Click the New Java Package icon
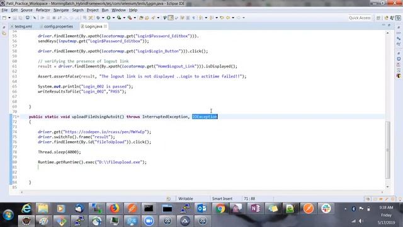The width and height of the screenshot is (403, 227). click(x=141, y=18)
